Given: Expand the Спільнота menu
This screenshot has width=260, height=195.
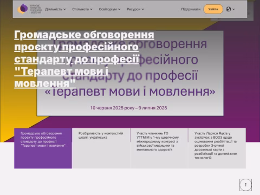Looking at the screenshot, I should 82,9.
